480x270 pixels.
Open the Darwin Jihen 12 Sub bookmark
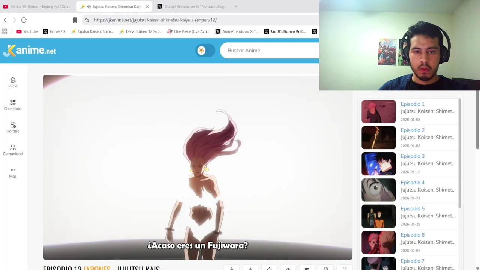[141, 31]
